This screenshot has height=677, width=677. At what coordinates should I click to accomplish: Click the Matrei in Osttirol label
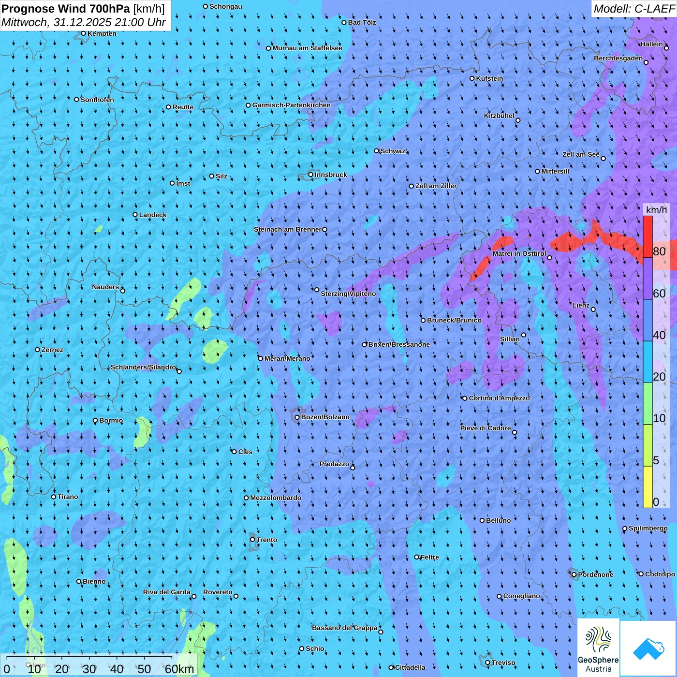tap(519, 253)
